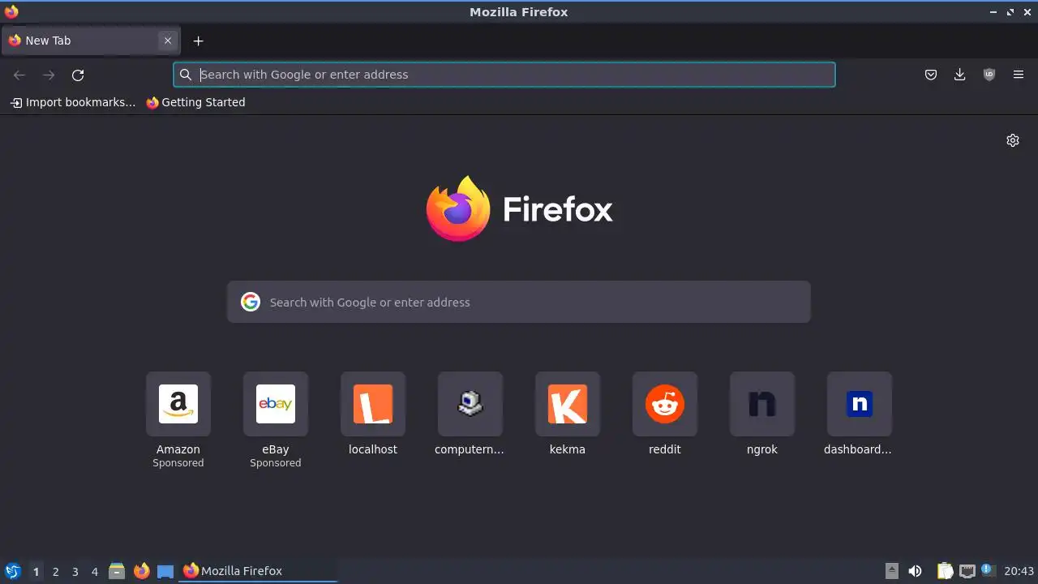1038x584 pixels.
Task: Click the Firefox icon in the title bar
Action: pos(11,11)
